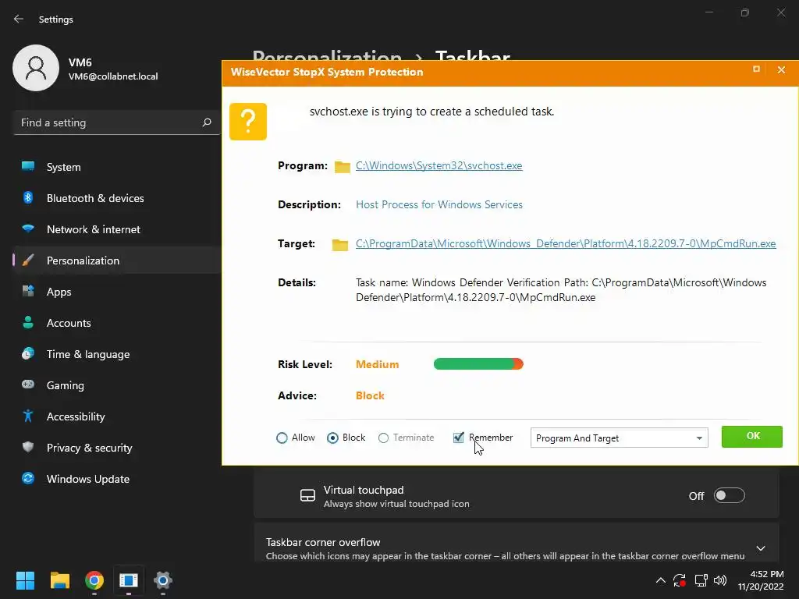799x599 pixels.
Task: Show hidden tray icons chevron
Action: 660,580
